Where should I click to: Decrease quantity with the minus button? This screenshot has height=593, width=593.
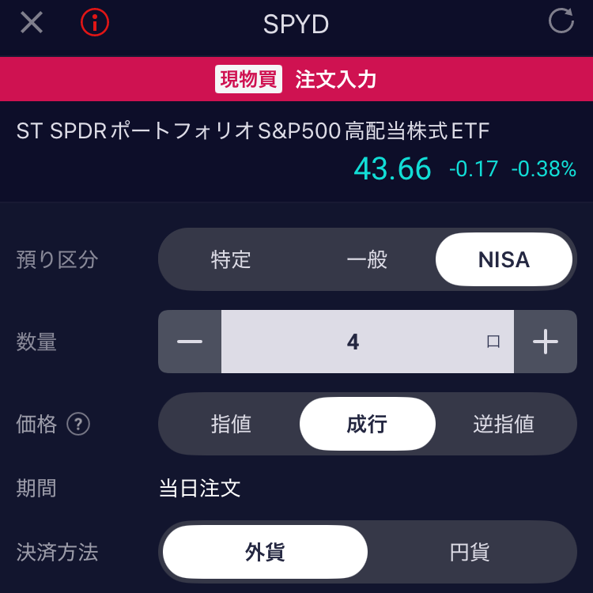(190, 342)
